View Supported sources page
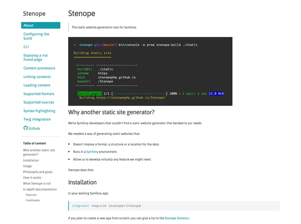 point(38,102)
